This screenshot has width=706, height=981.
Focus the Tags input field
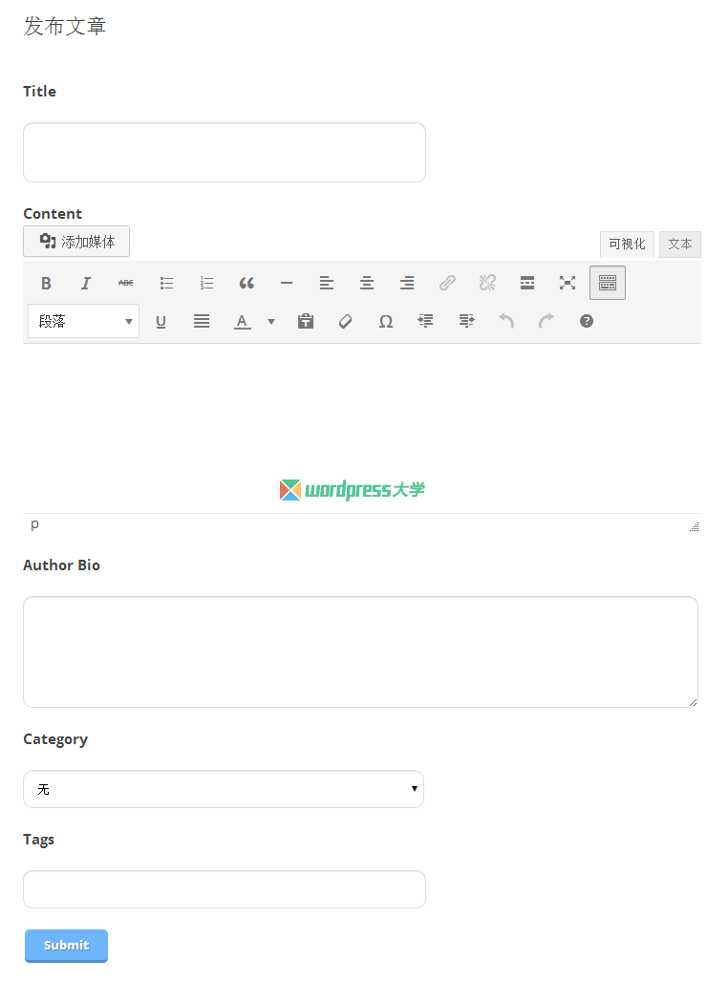pyautogui.click(x=225, y=889)
